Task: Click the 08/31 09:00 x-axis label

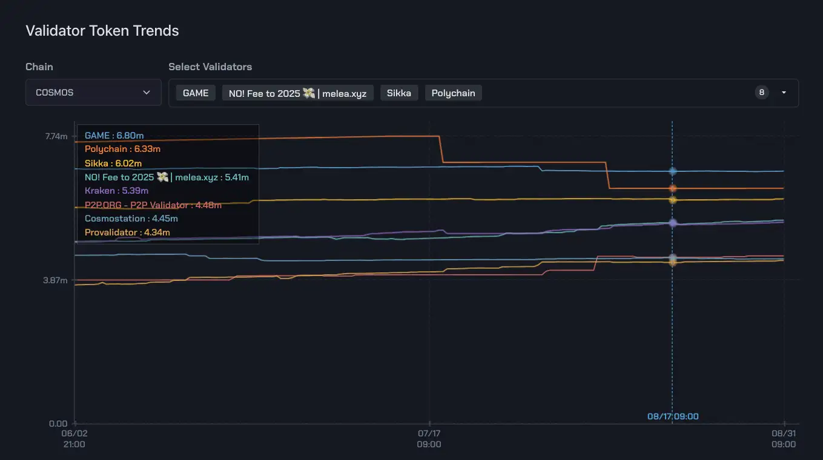Action: pyautogui.click(x=783, y=439)
